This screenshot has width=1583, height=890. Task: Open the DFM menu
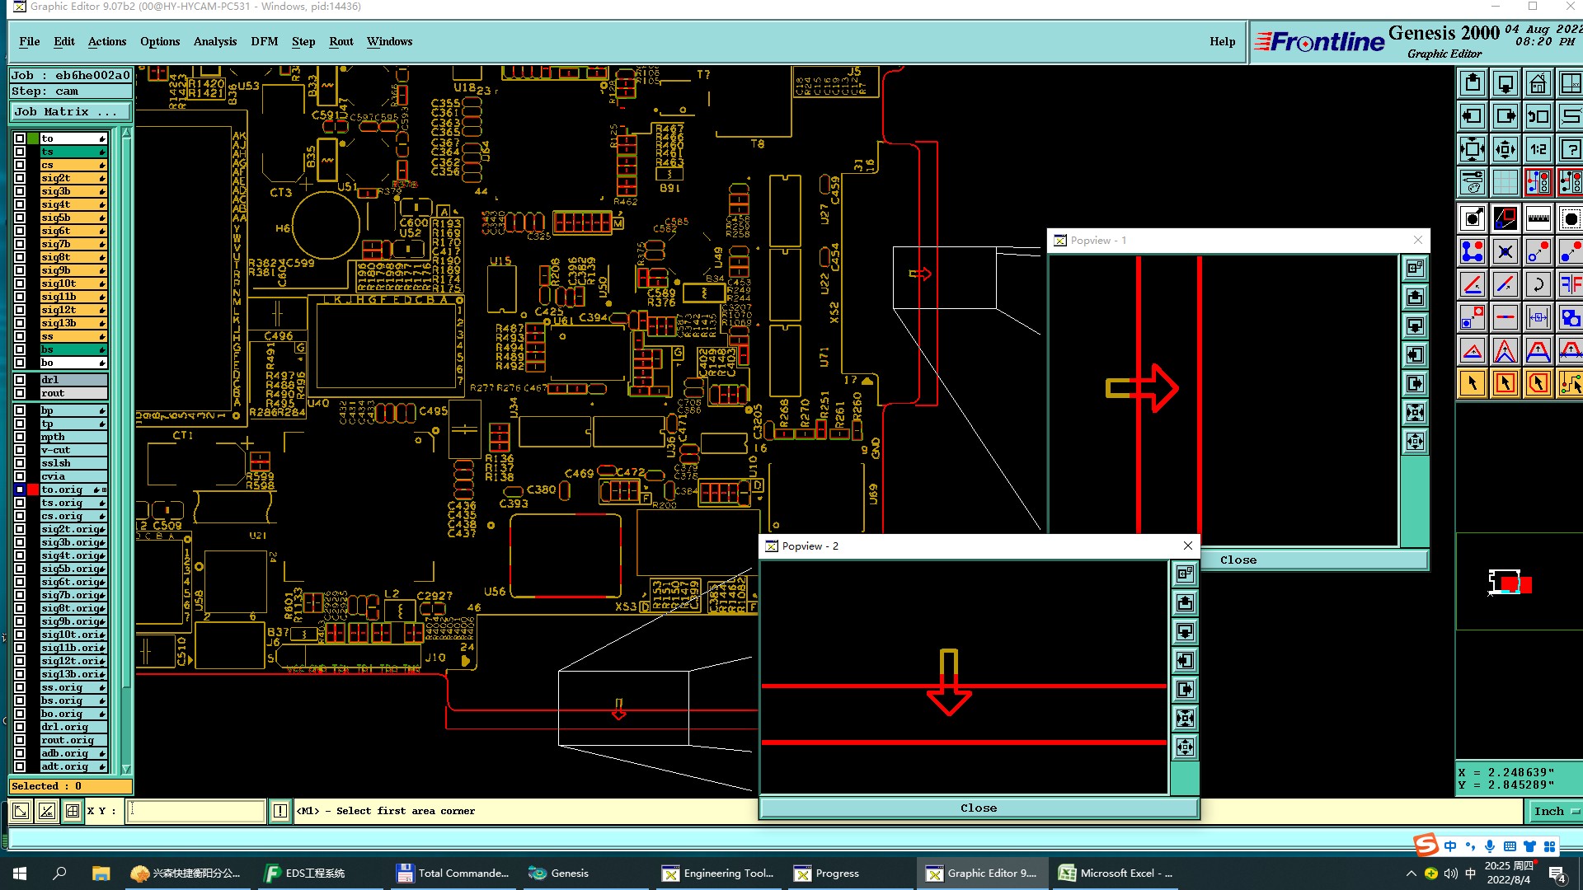click(264, 42)
